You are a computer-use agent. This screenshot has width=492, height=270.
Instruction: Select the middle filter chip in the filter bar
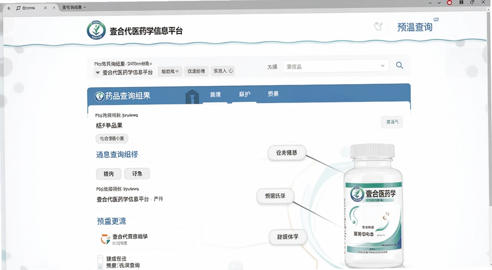pyautogui.click(x=196, y=71)
